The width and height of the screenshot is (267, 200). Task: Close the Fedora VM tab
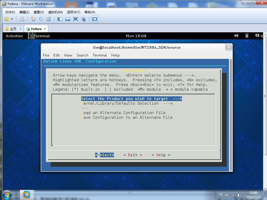(45, 29)
